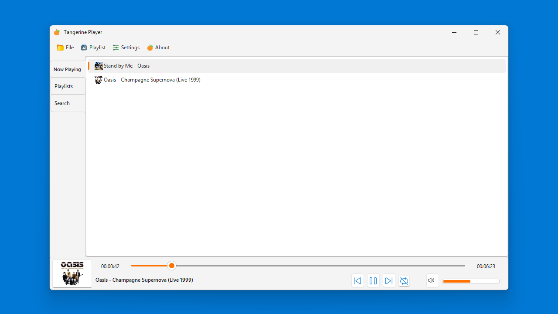Maximize the Tangerine Player window
Image resolution: width=558 pixels, height=314 pixels.
pos(476,32)
